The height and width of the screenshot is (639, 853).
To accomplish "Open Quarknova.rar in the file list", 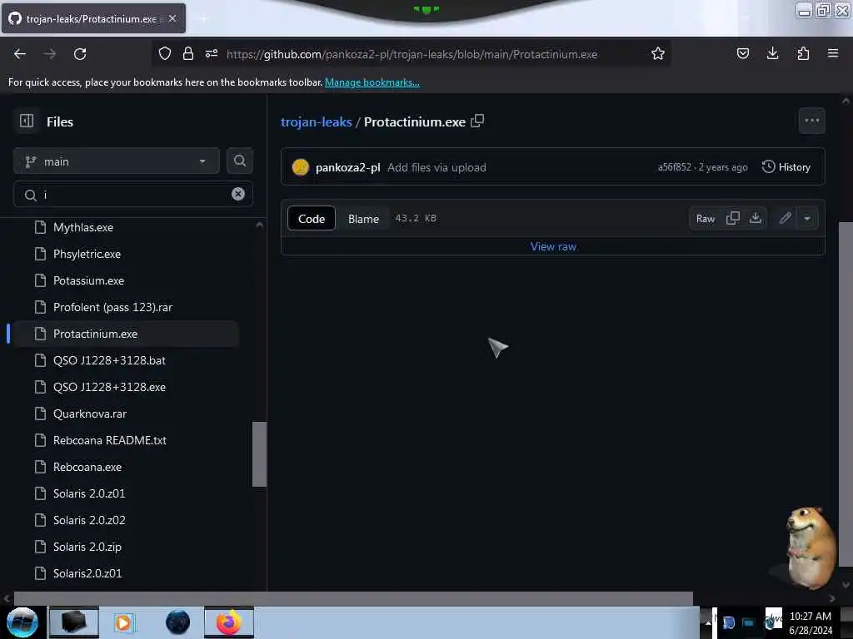I will 90,414.
